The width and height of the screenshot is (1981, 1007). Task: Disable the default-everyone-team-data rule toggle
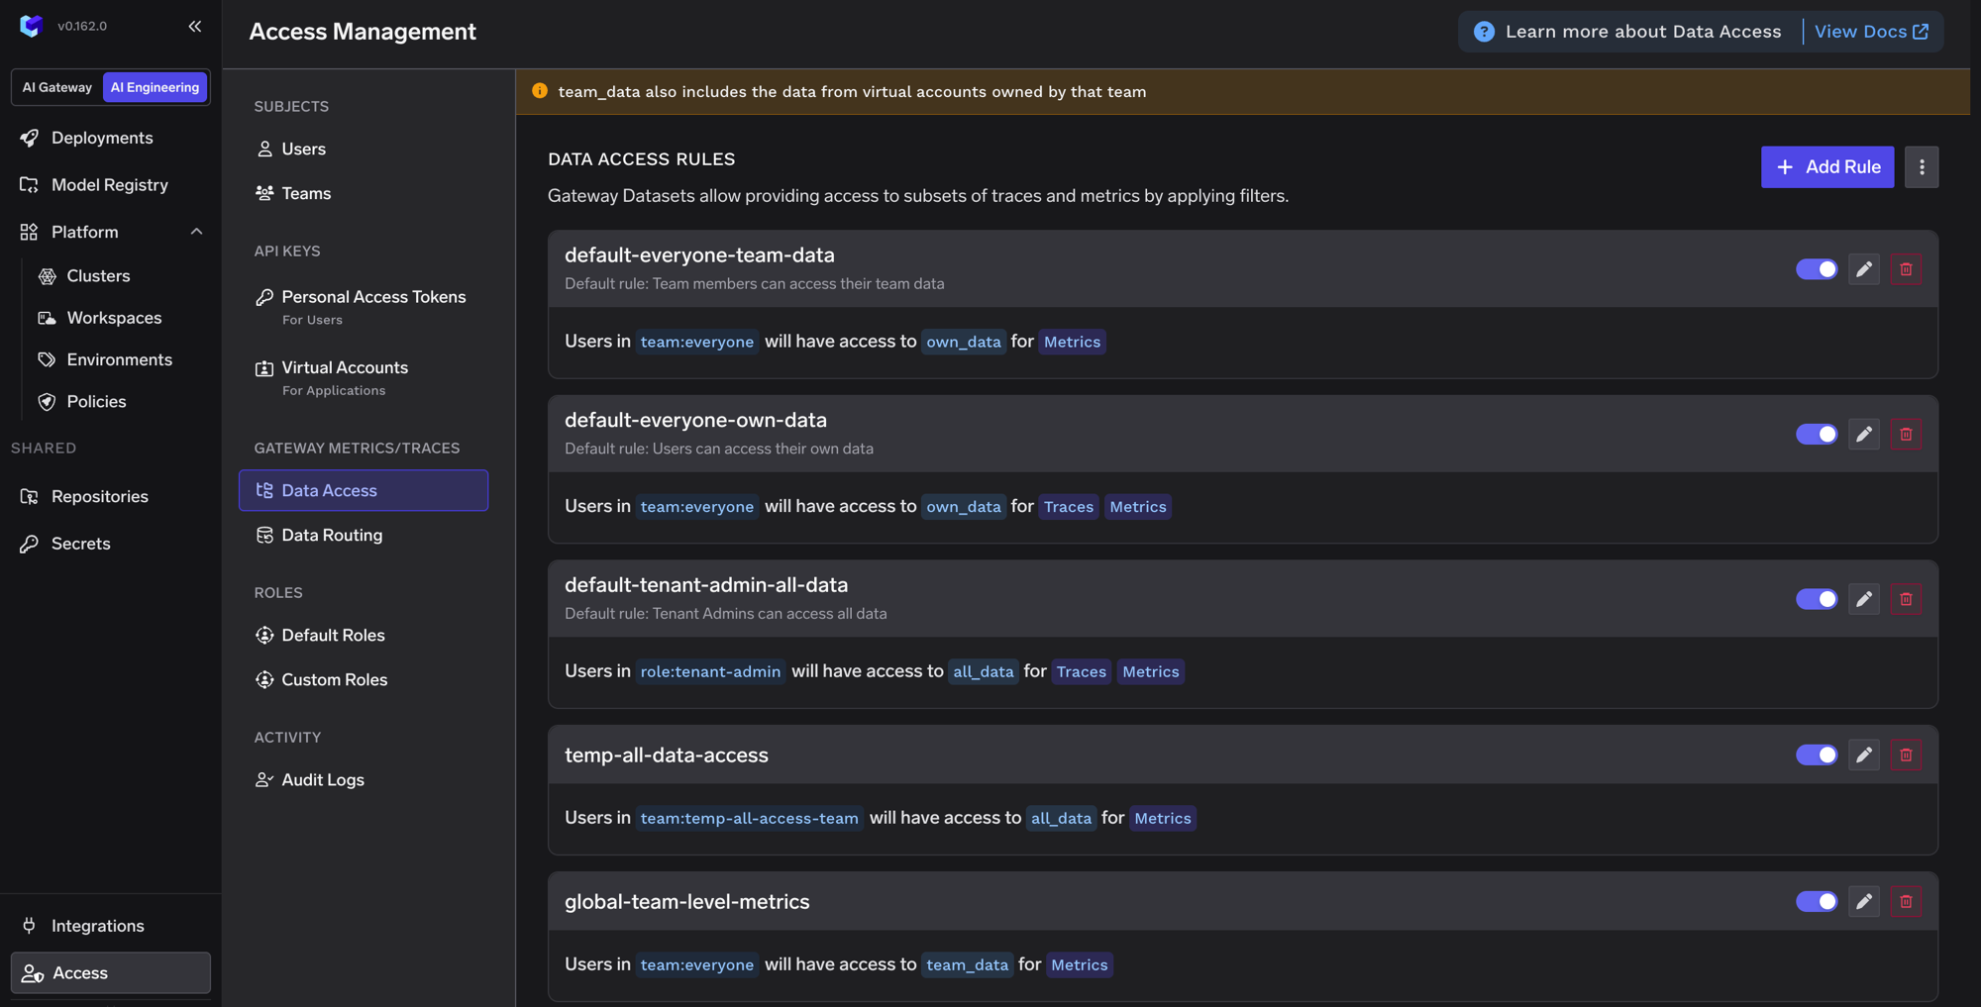coord(1817,269)
